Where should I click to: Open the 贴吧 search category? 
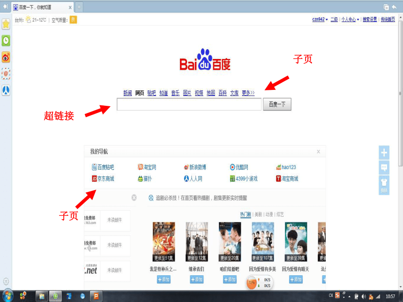(152, 93)
